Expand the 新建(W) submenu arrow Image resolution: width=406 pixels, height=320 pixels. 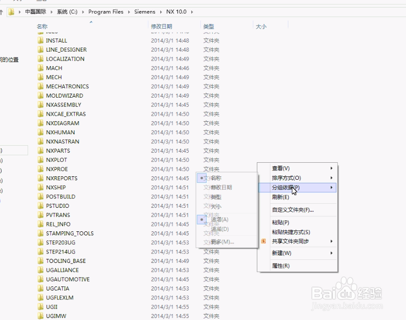click(331, 253)
